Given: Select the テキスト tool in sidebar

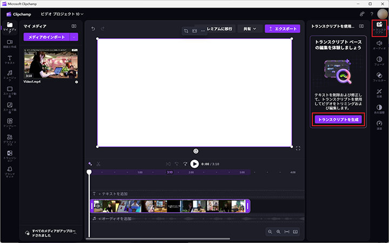Looking at the screenshot, I should (10, 60).
